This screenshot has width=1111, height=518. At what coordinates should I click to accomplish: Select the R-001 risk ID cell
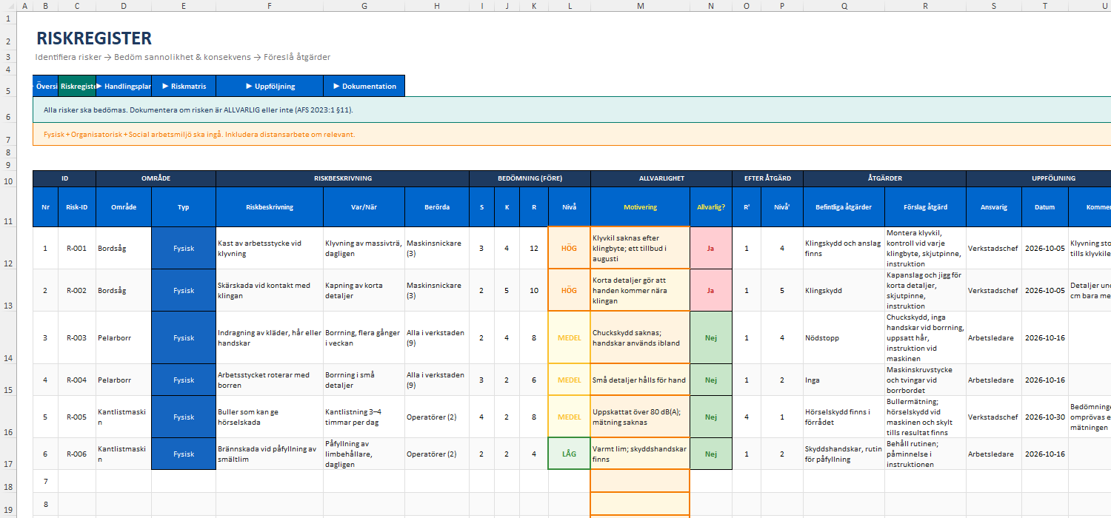77,249
